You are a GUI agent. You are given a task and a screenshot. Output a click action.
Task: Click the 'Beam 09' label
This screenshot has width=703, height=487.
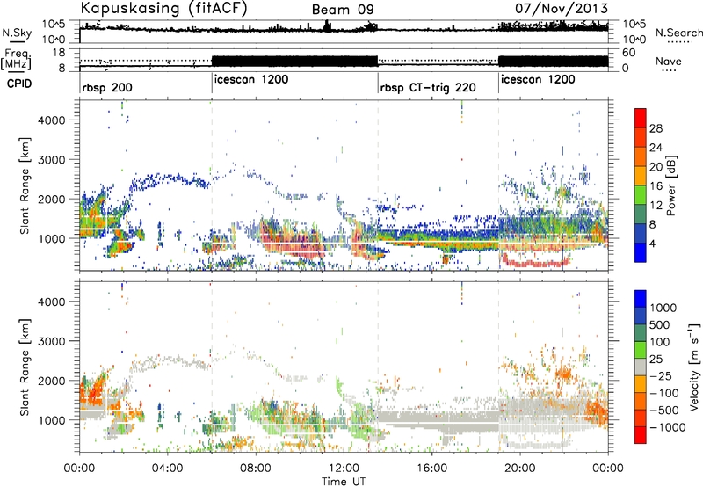343,10
